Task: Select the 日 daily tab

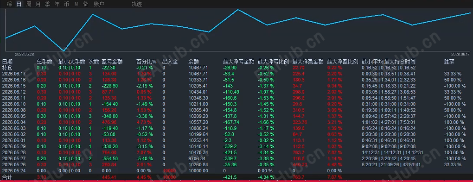Action: tap(19, 4)
